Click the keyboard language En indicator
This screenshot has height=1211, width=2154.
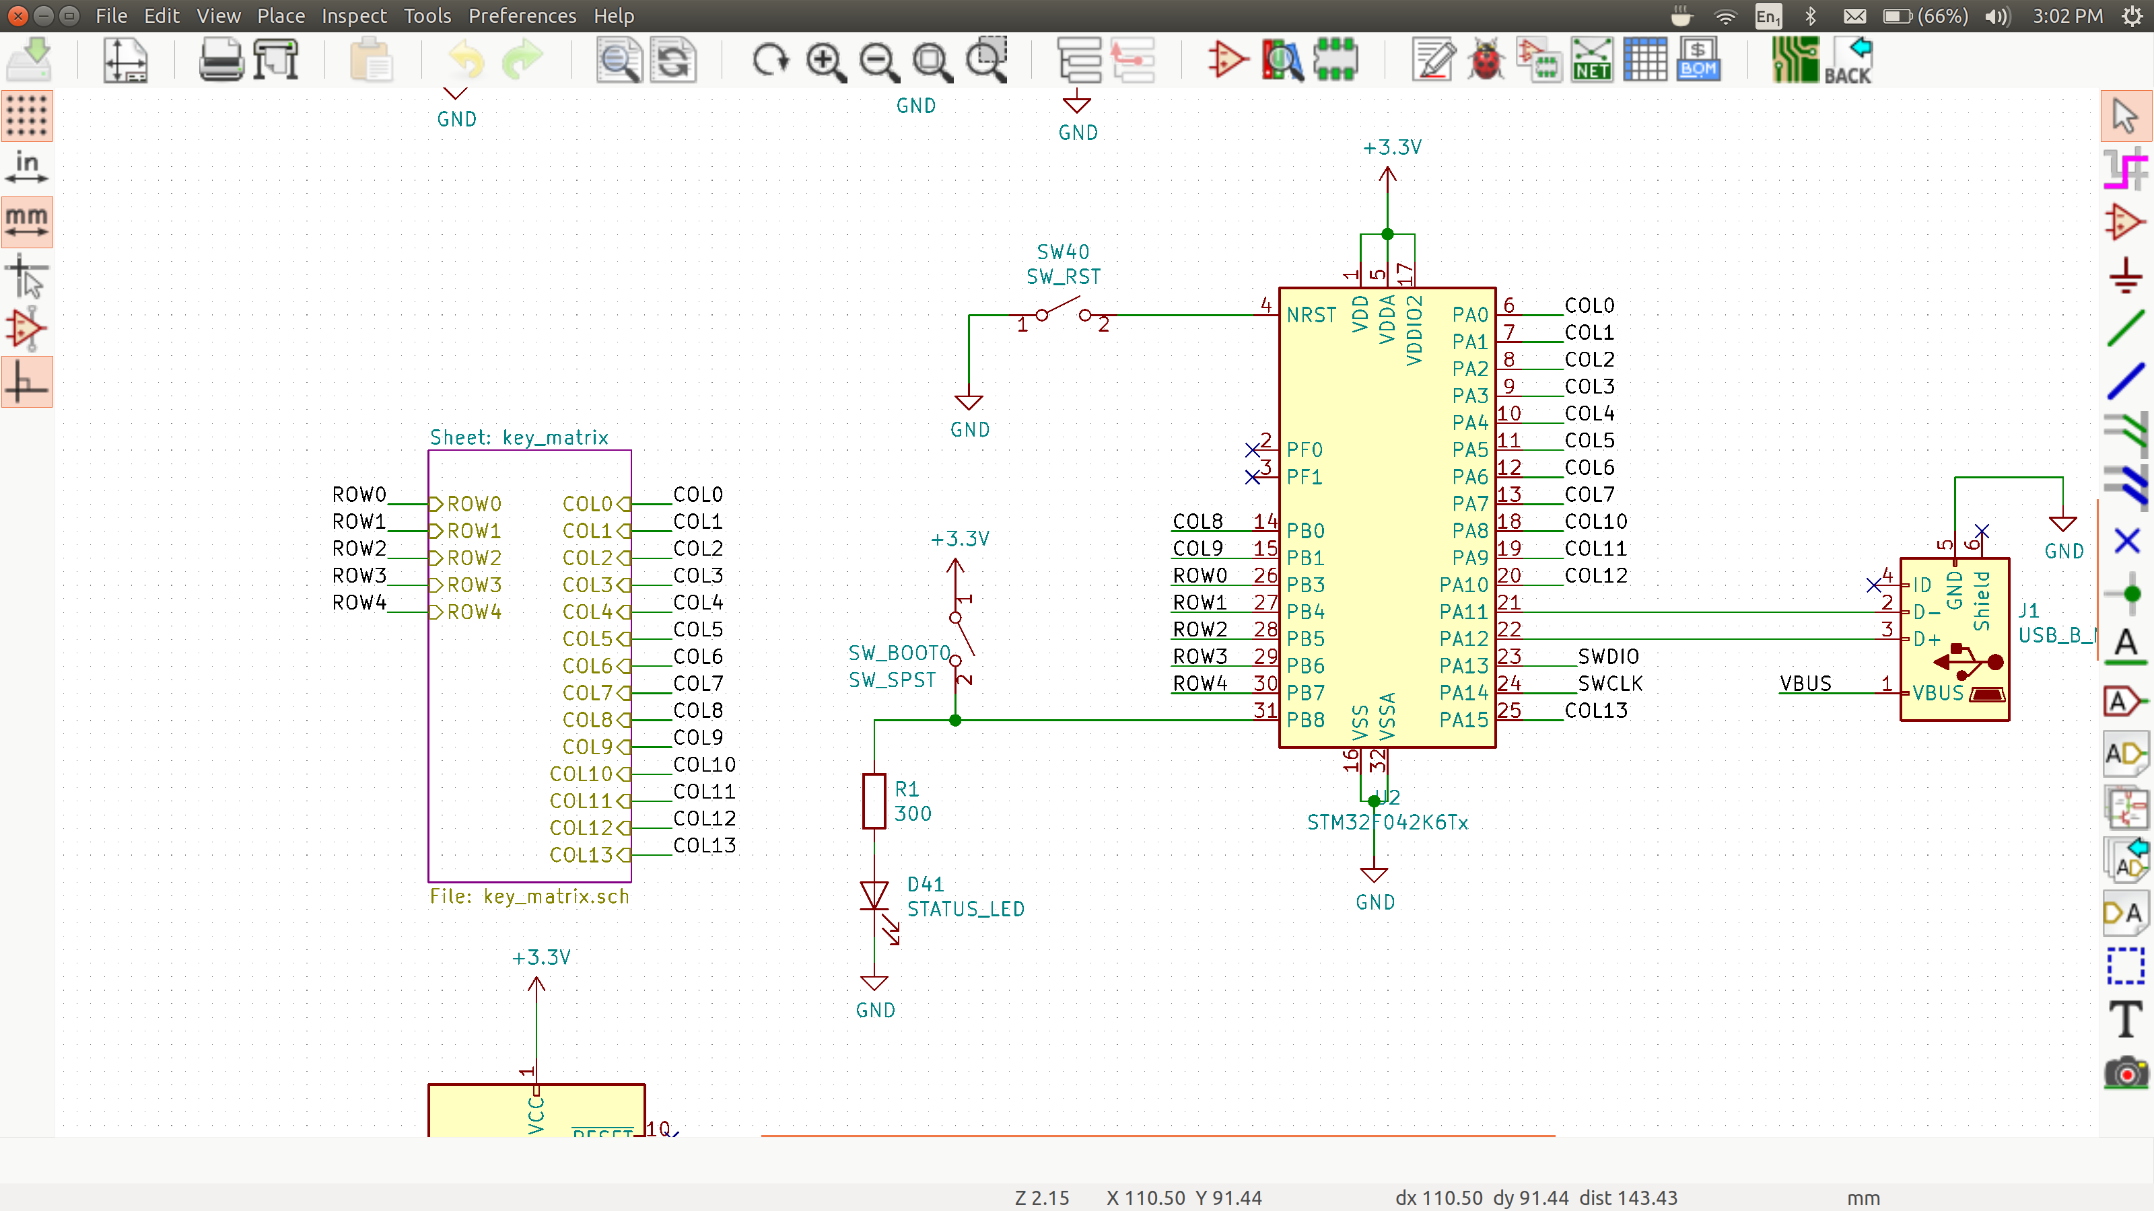coord(1768,16)
